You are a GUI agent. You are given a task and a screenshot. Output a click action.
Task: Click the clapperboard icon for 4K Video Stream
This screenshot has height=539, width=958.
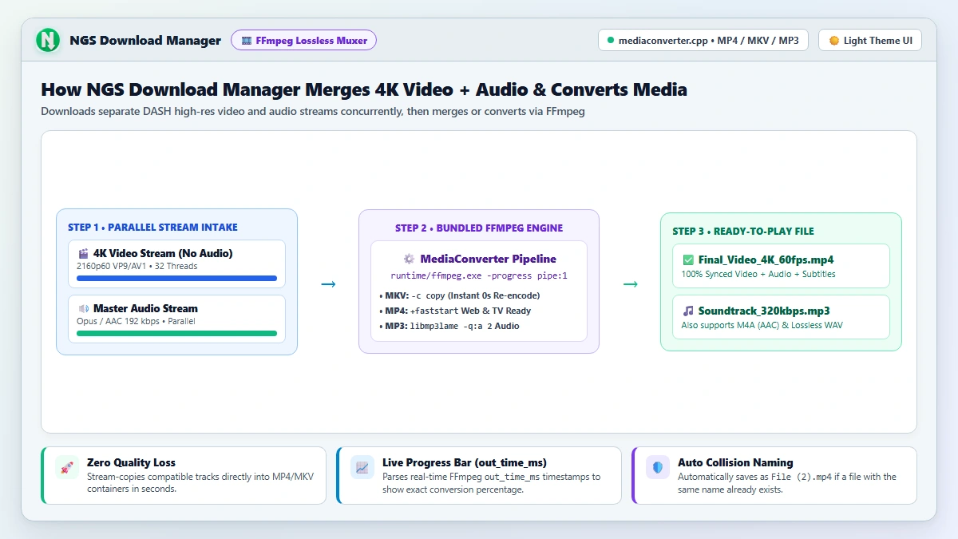point(83,253)
